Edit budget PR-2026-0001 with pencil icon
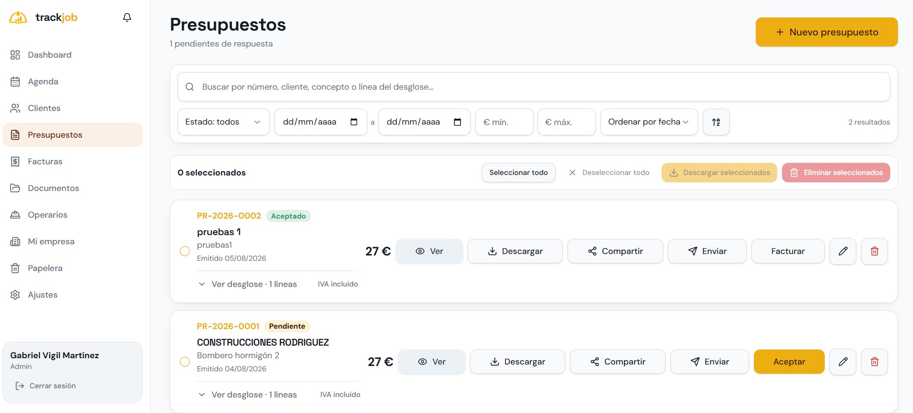The height and width of the screenshot is (413, 913). pos(843,362)
